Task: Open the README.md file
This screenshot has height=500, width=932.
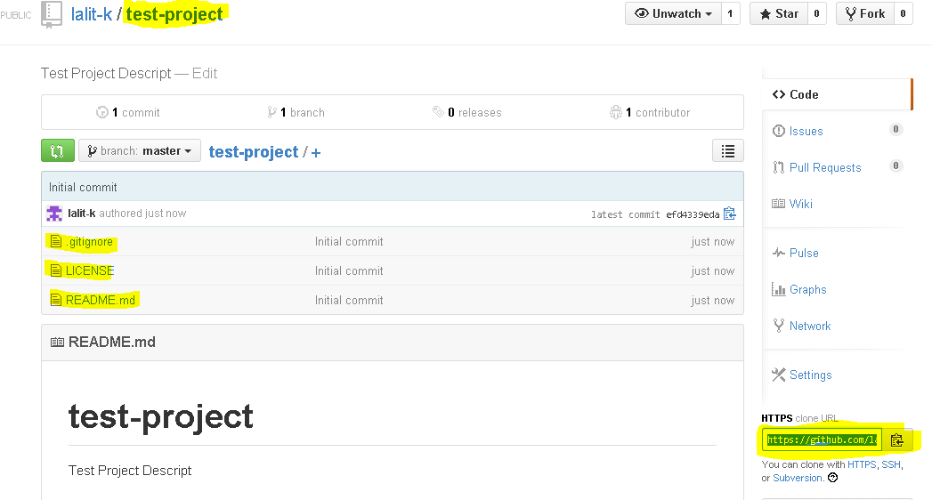Action: 100,300
